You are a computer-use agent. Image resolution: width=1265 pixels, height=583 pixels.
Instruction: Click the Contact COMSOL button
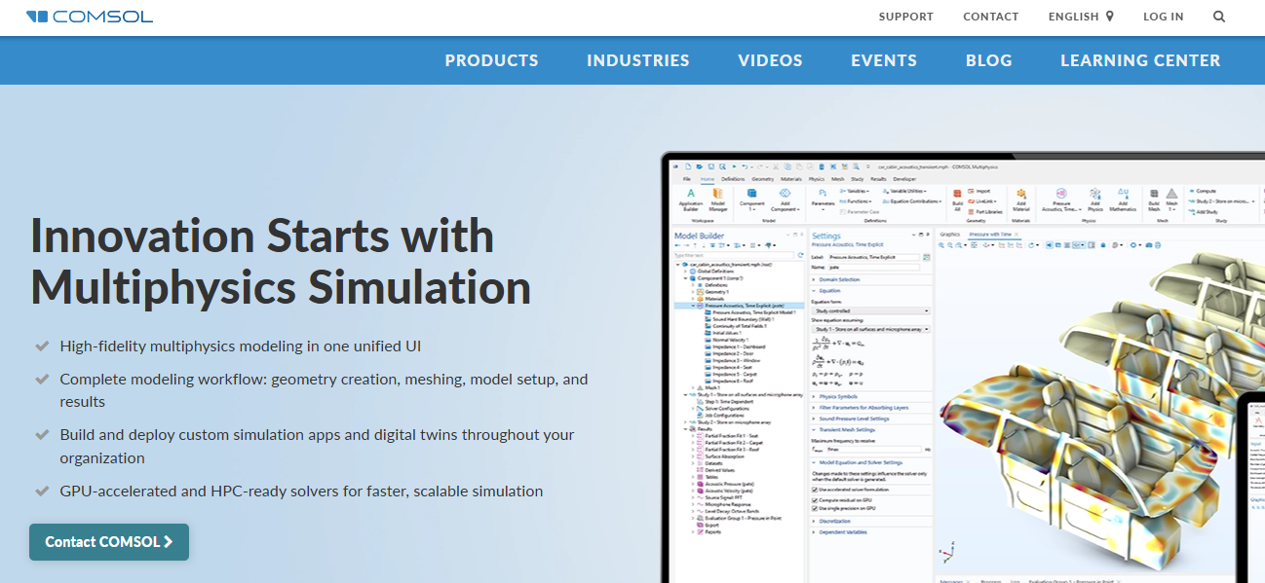(x=109, y=542)
